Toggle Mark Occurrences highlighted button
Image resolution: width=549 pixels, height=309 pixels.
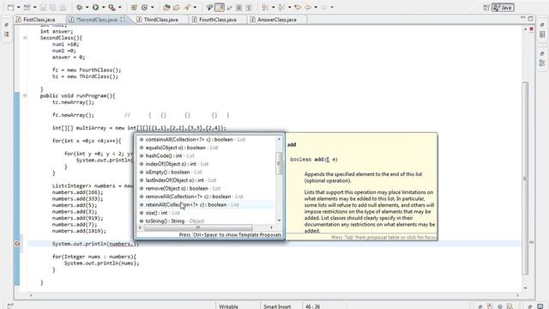pos(220,8)
